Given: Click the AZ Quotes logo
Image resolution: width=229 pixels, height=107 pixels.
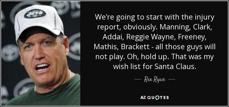Looking at the screenshot, I should coord(155,97).
